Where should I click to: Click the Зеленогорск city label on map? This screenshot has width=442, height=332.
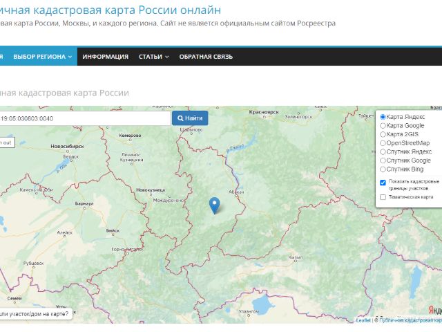[x=298, y=117]
